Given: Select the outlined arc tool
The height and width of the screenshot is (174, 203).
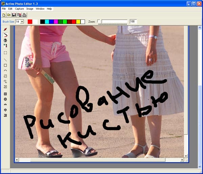Looking at the screenshot, I should coord(5,71).
